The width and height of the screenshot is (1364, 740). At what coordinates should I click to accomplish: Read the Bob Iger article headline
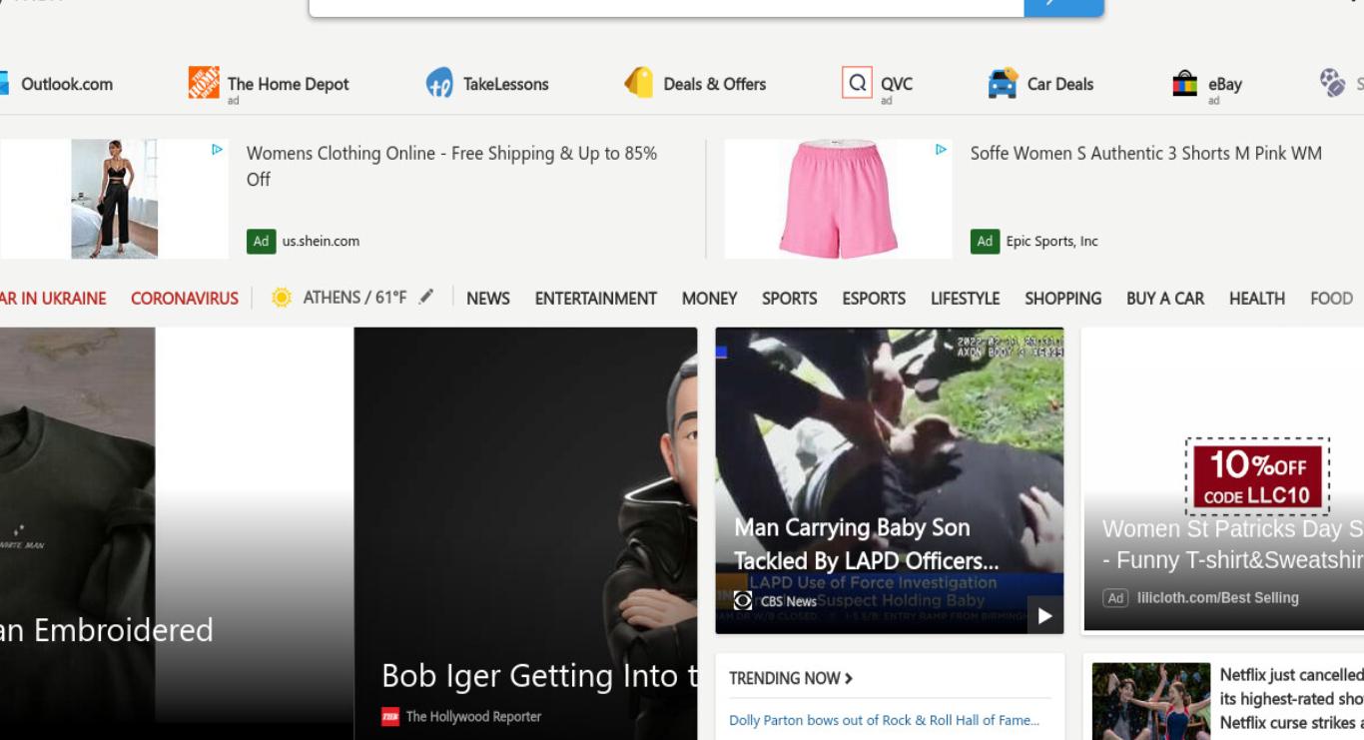pos(539,676)
